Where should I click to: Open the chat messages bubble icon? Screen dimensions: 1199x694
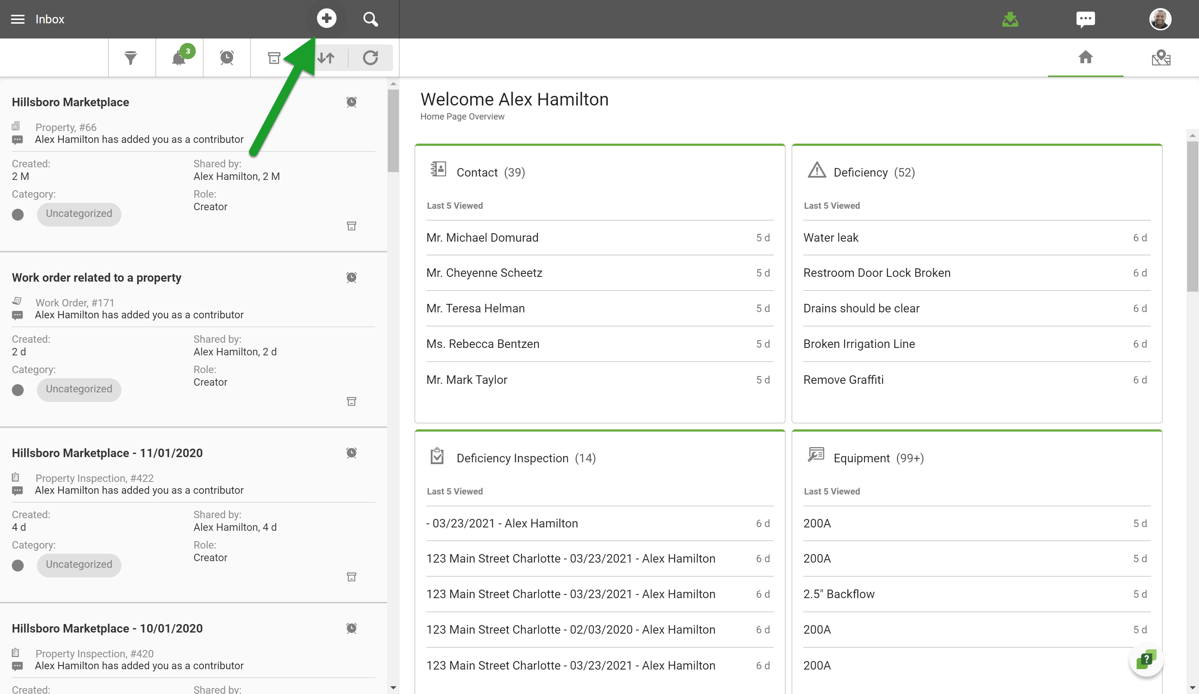pyautogui.click(x=1085, y=19)
